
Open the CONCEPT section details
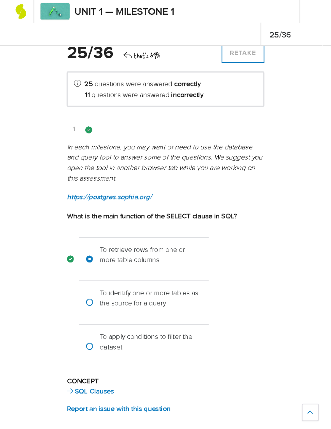click(82, 381)
